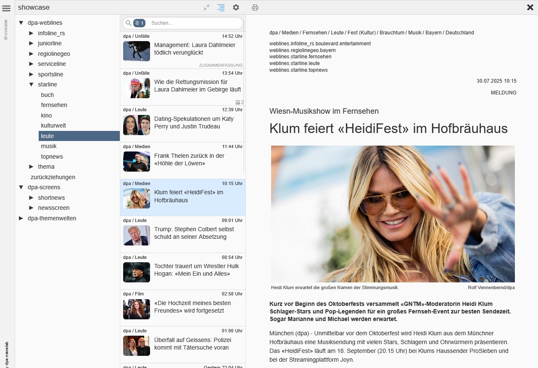Screen dimensions: 538x368
Task: Open the hamburger menu icon
Action: 6,8
